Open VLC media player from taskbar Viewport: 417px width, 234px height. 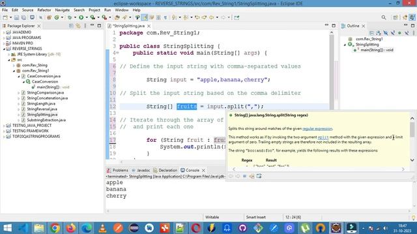[x=102, y=228]
